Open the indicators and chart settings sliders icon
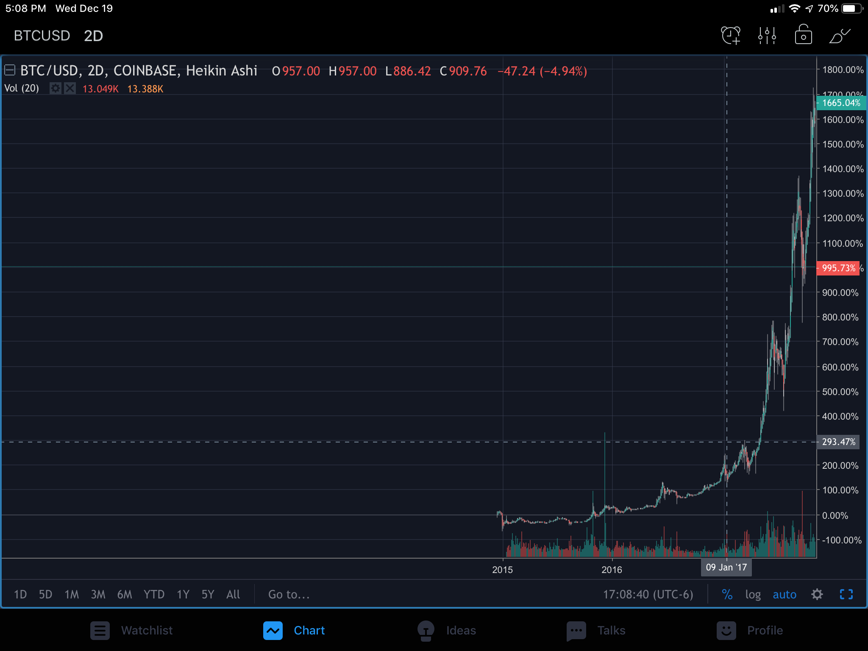 (x=767, y=36)
